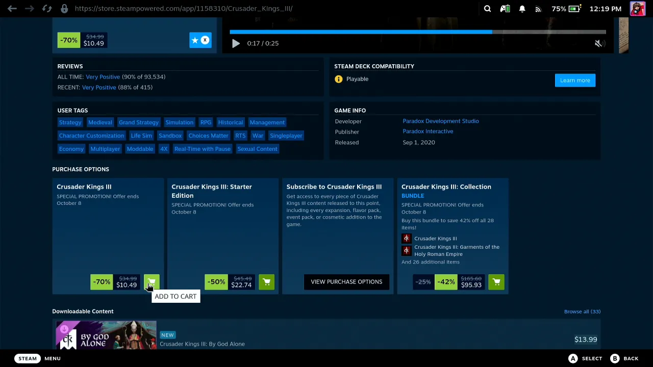Open recent Very Positive reviews link

pos(99,87)
